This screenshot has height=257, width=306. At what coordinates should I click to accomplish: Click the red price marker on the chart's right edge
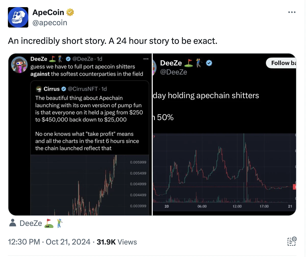tap(295, 187)
